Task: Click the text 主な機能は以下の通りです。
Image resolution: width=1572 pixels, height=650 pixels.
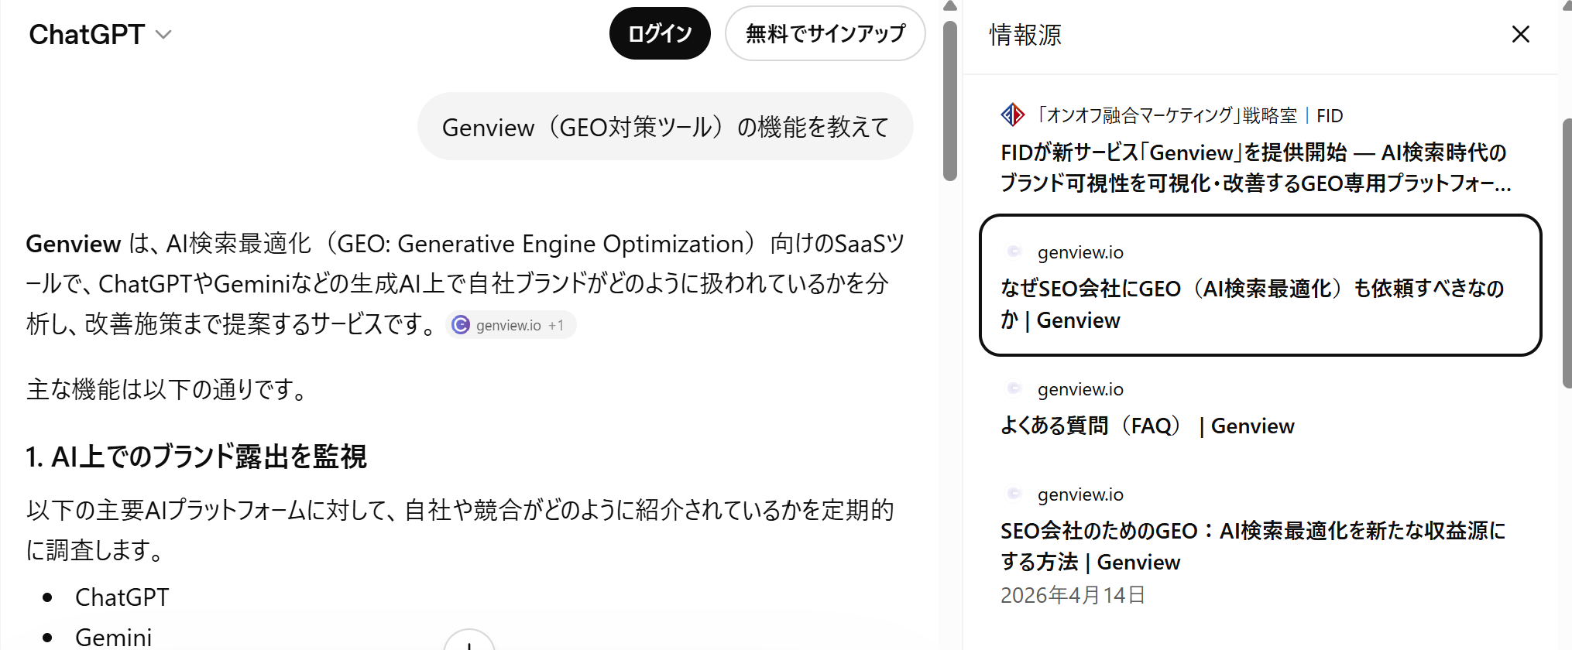Action: point(169,388)
